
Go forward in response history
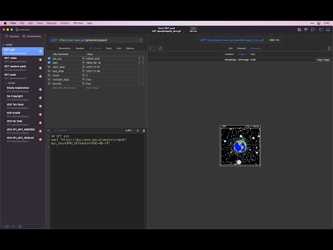pos(155,48)
